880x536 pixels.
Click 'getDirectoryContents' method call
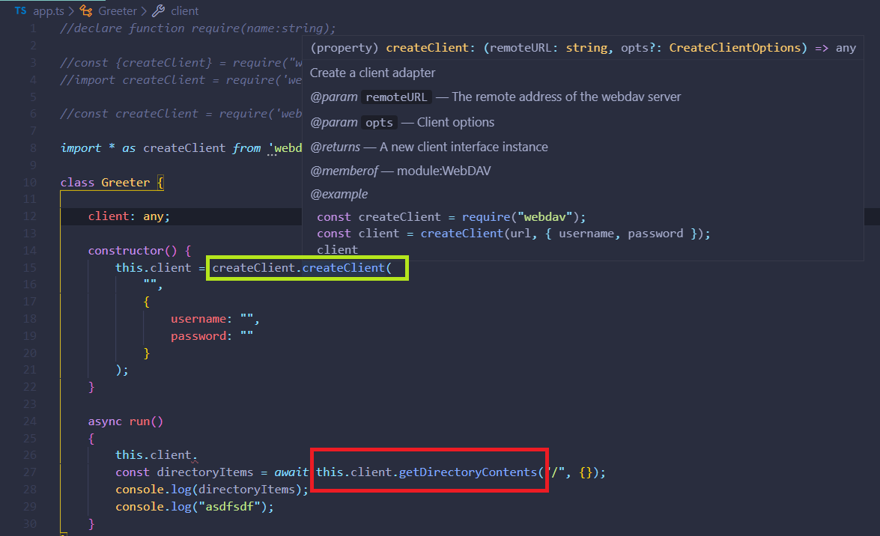click(468, 472)
